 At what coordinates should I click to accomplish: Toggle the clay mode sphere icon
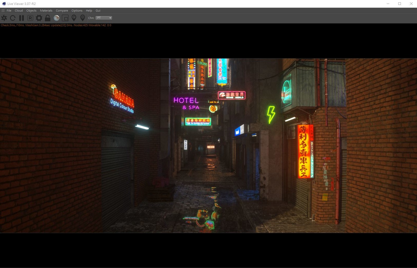pyautogui.click(x=56, y=18)
